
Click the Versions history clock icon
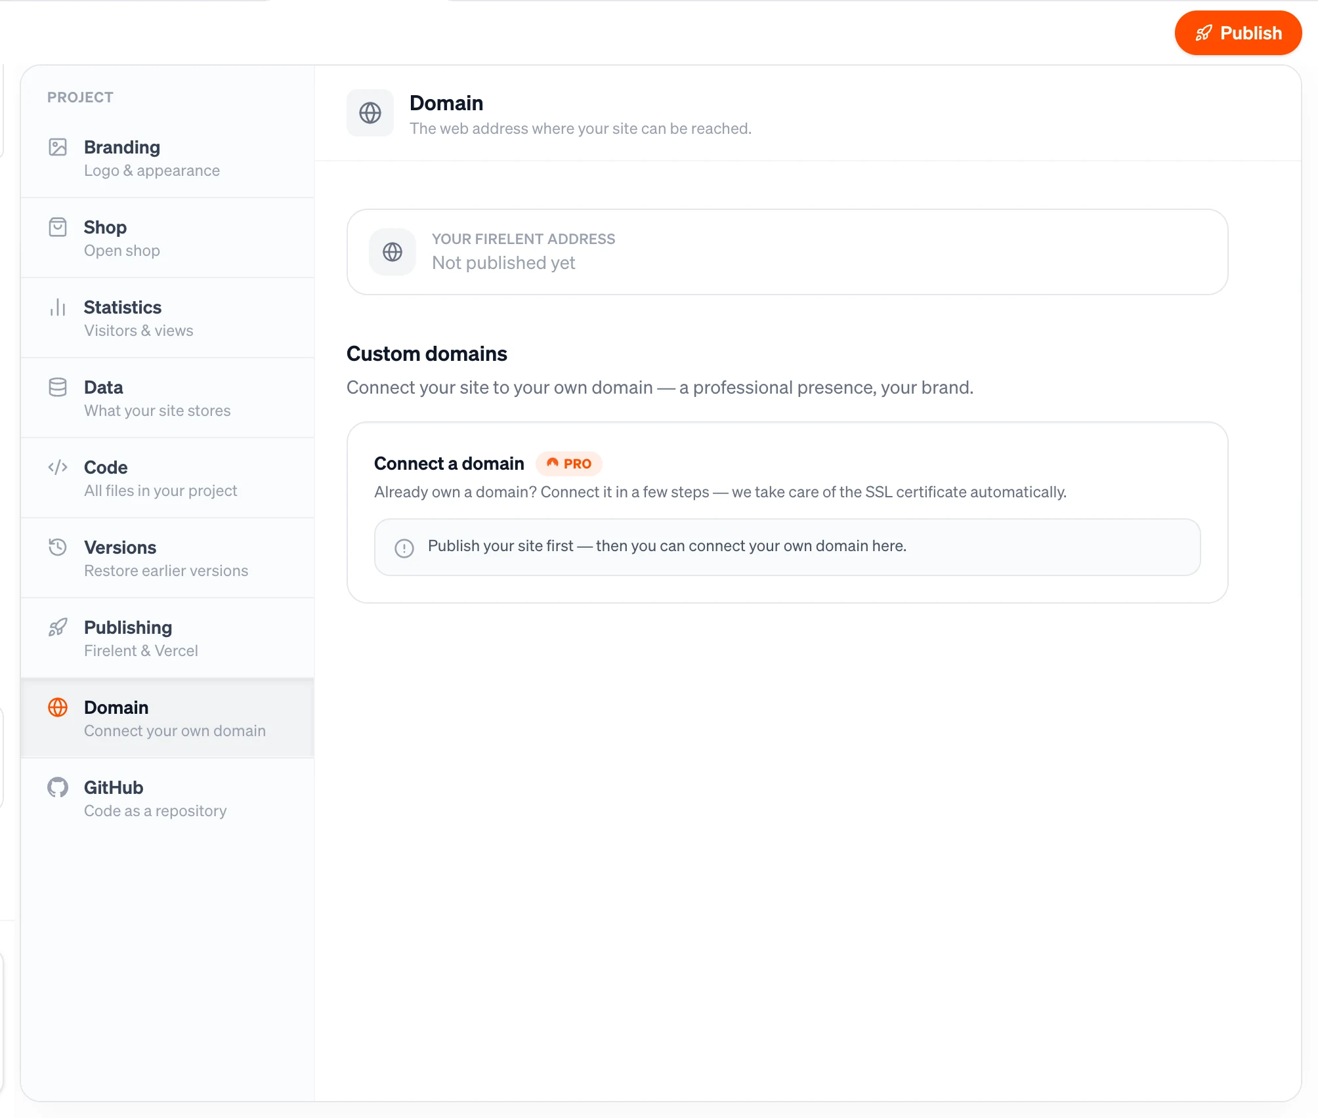point(58,547)
